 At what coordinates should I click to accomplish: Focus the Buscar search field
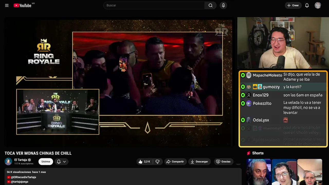click(x=154, y=5)
